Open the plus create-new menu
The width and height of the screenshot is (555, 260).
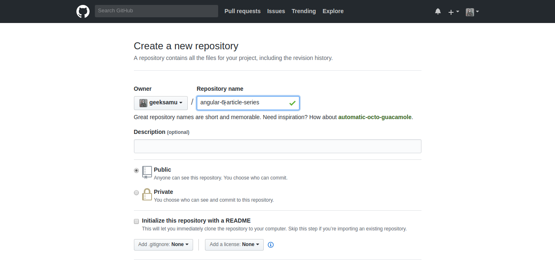click(453, 12)
